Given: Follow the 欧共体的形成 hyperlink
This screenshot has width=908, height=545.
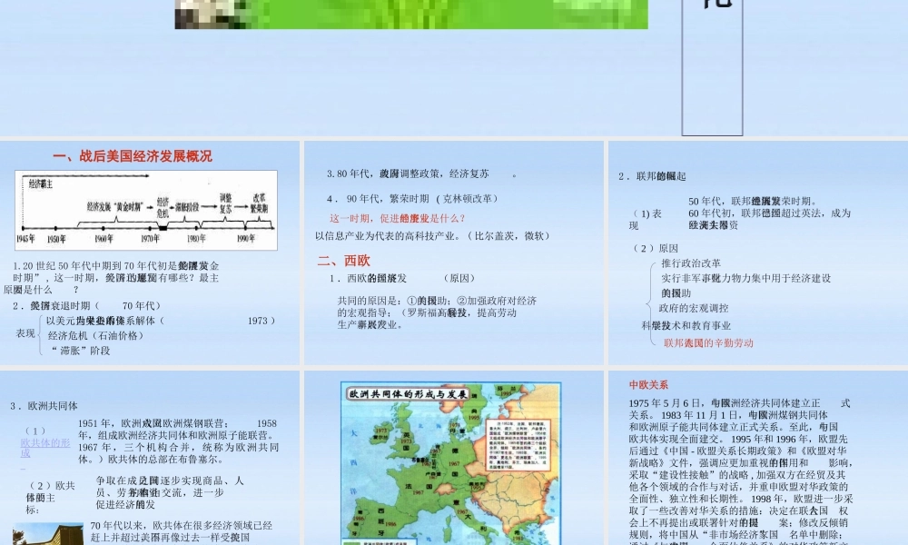Looking at the screenshot, I should pyautogui.click(x=45, y=448).
